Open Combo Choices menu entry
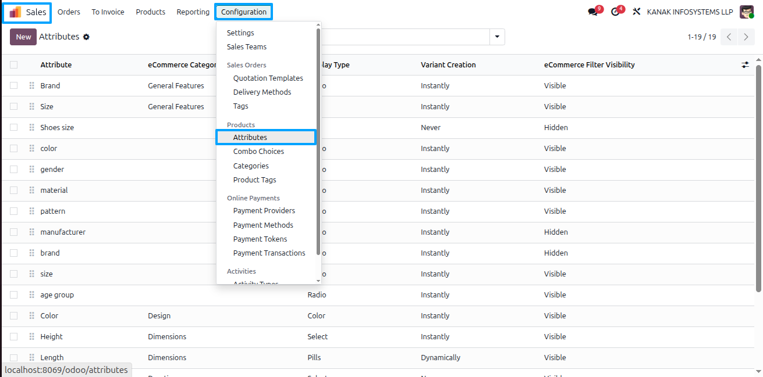Viewport: 763px width, 377px height. (258, 152)
